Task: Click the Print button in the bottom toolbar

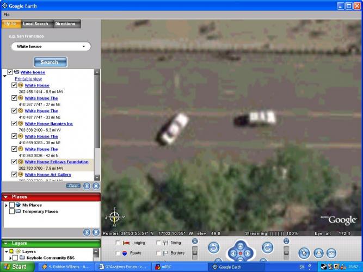Action: 318,253
